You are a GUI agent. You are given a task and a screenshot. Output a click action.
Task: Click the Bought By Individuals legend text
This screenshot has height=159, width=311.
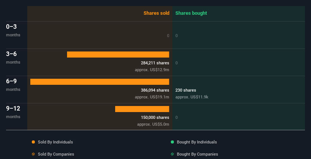tap(197, 142)
